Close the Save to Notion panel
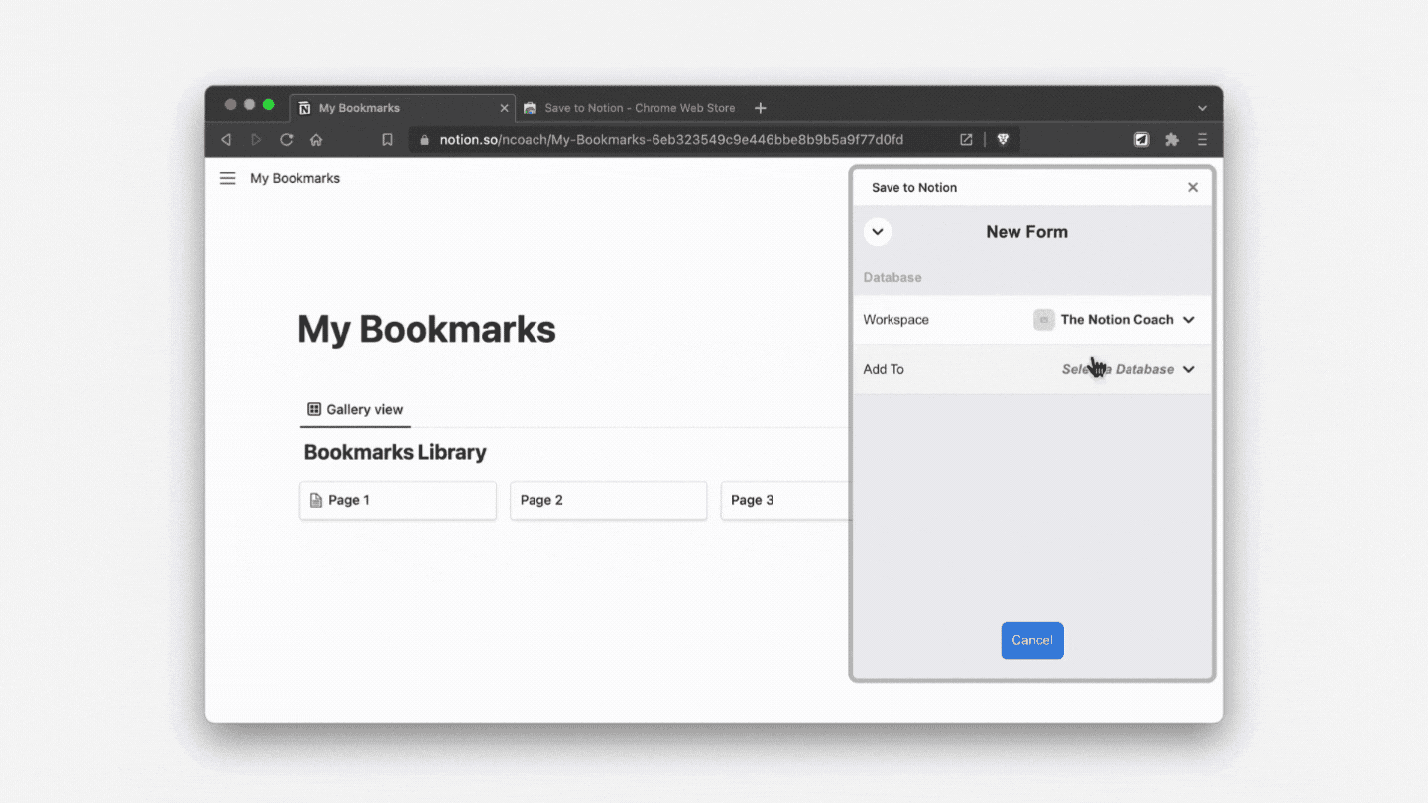The height and width of the screenshot is (803, 1428). coord(1193,187)
